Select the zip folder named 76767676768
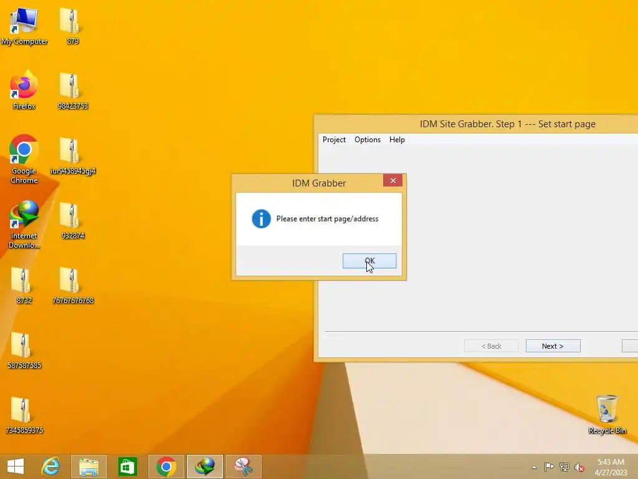This screenshot has width=638, height=479. [73, 285]
